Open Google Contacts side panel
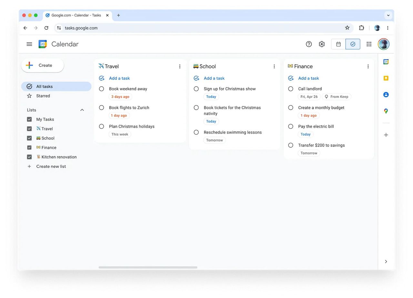The width and height of the screenshot is (413, 298). [x=386, y=94]
